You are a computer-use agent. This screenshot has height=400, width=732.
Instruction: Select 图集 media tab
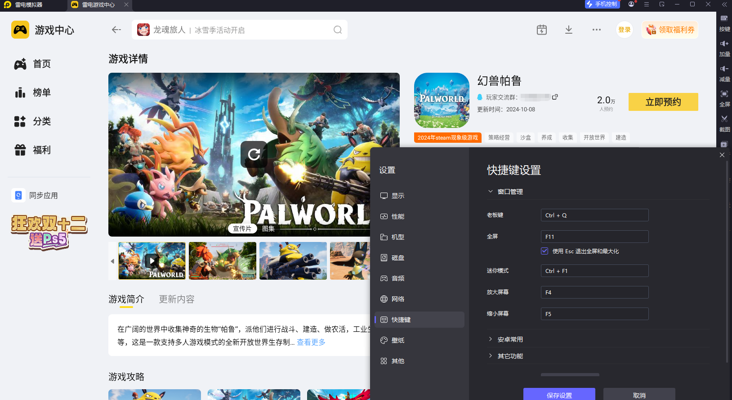pyautogui.click(x=268, y=229)
